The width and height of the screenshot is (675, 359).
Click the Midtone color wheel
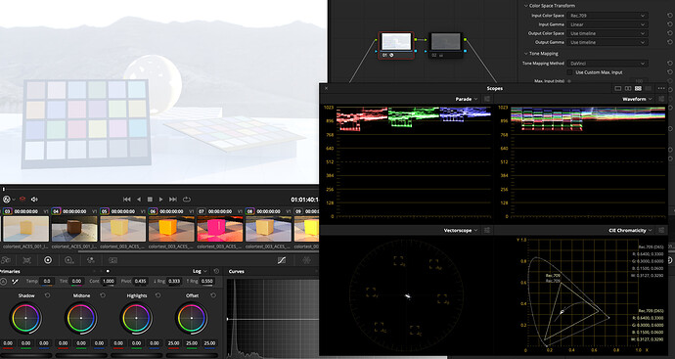click(81, 318)
